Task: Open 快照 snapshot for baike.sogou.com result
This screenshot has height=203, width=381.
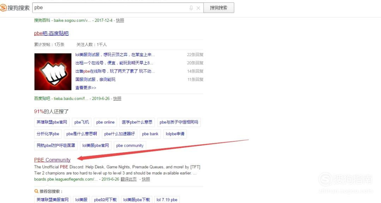Action: (x=120, y=20)
